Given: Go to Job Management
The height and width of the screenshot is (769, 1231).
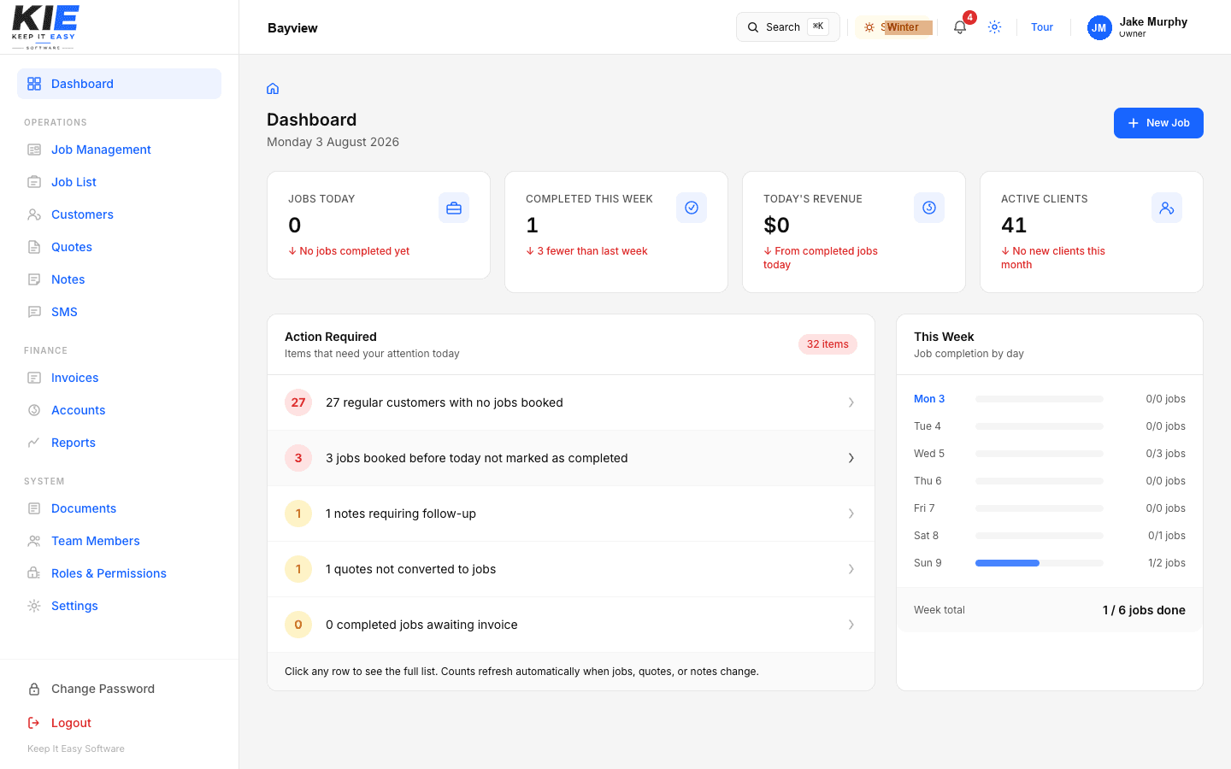Looking at the screenshot, I should (x=101, y=150).
